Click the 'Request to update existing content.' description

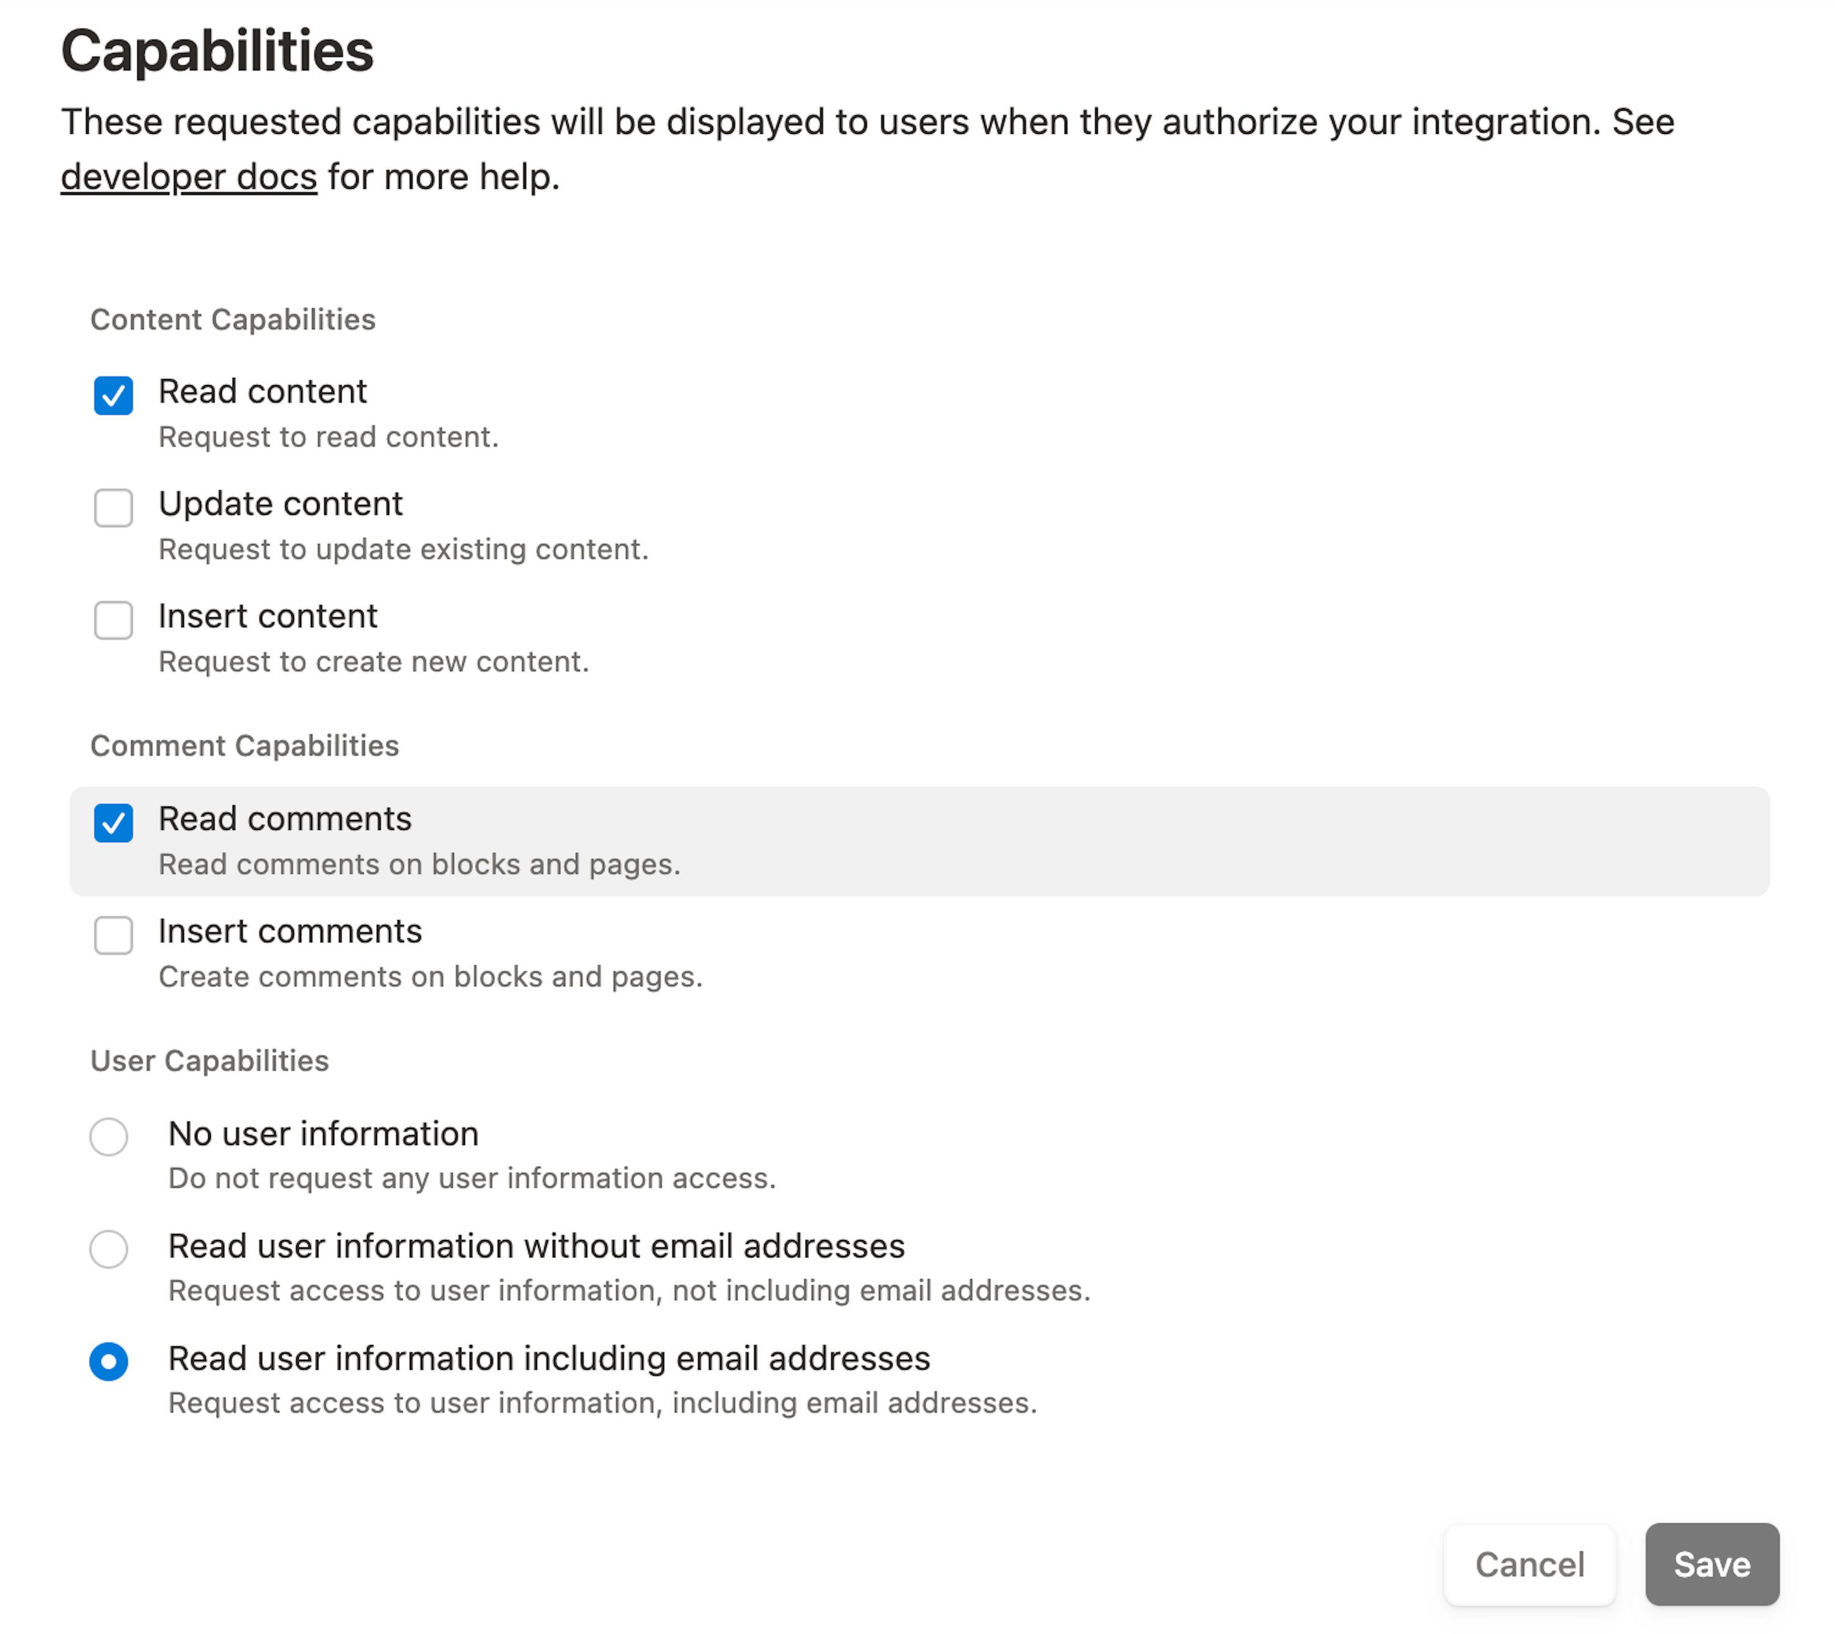coord(403,550)
